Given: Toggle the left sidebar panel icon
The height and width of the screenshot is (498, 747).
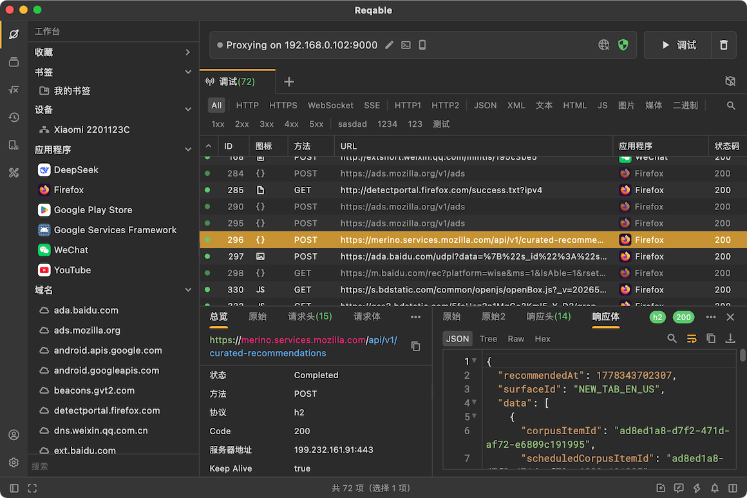Looking at the screenshot, I should pos(14,488).
